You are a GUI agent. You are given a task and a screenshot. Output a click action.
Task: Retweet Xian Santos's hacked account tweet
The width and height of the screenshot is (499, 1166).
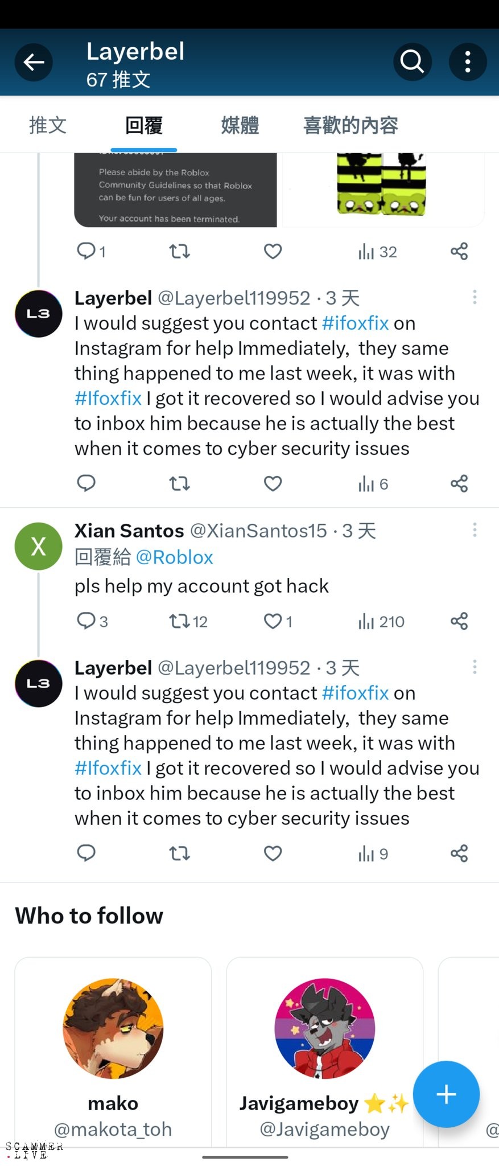coord(180,621)
